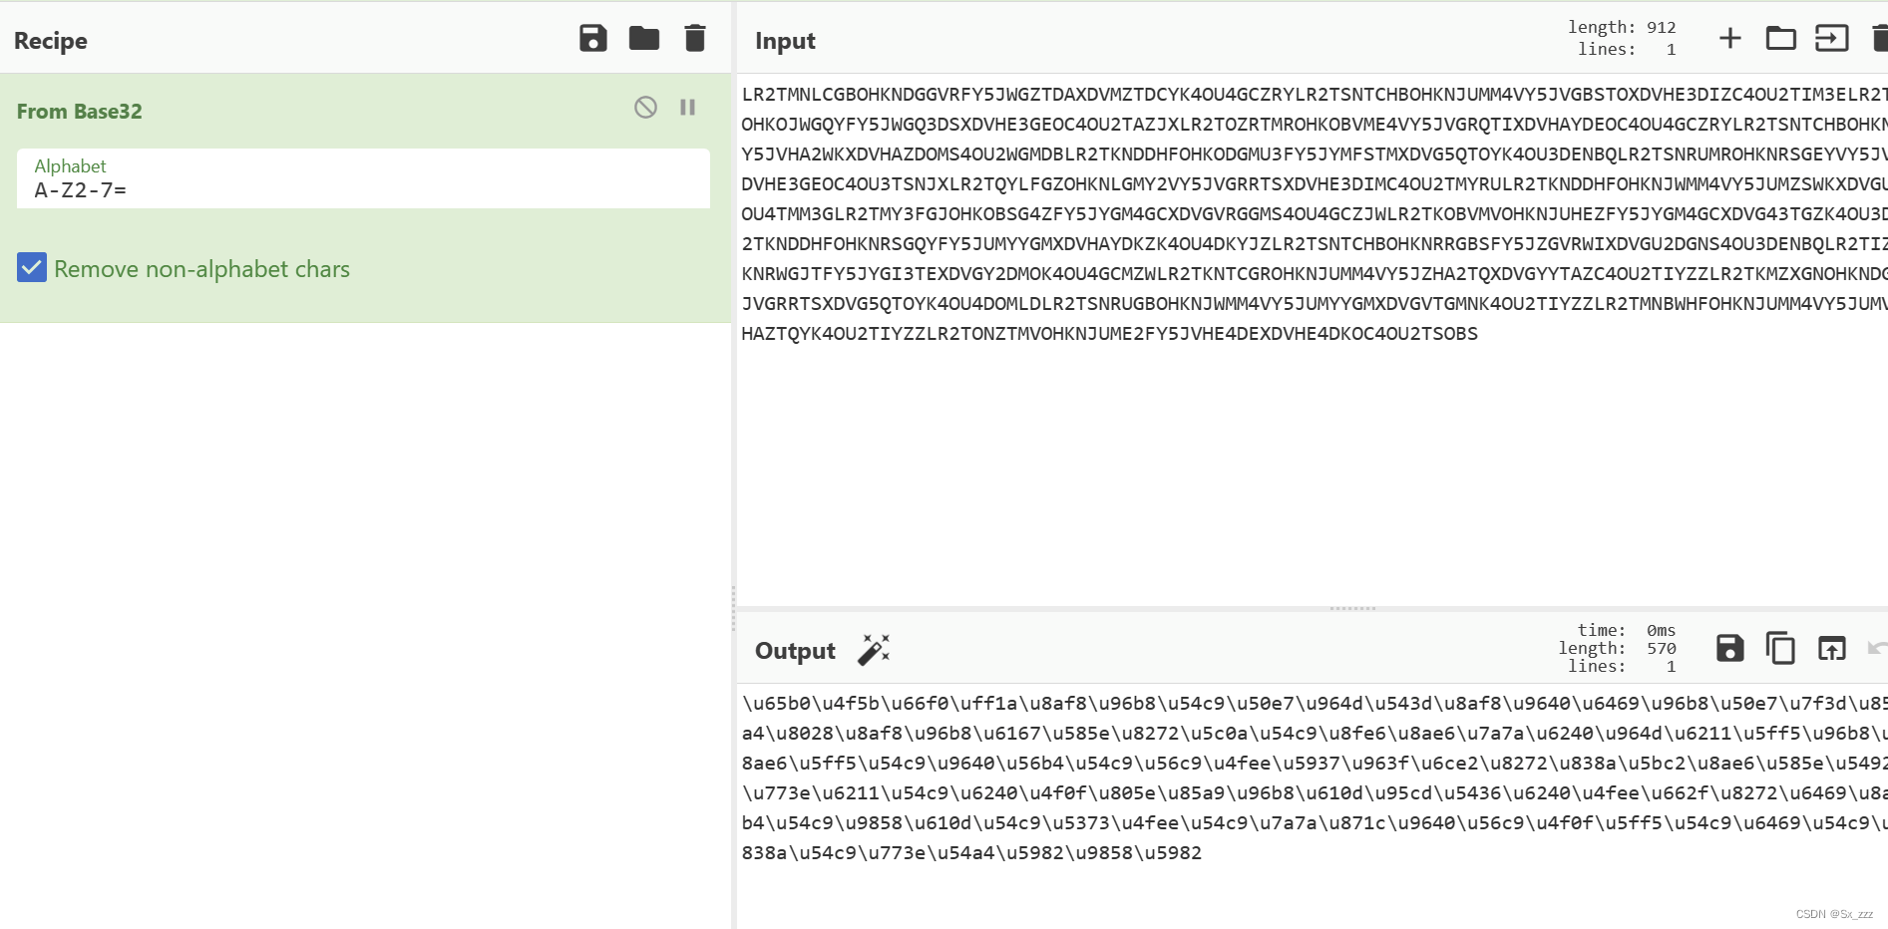1888x929 pixels.
Task: Disable the From Base32 operation
Action: [x=645, y=107]
